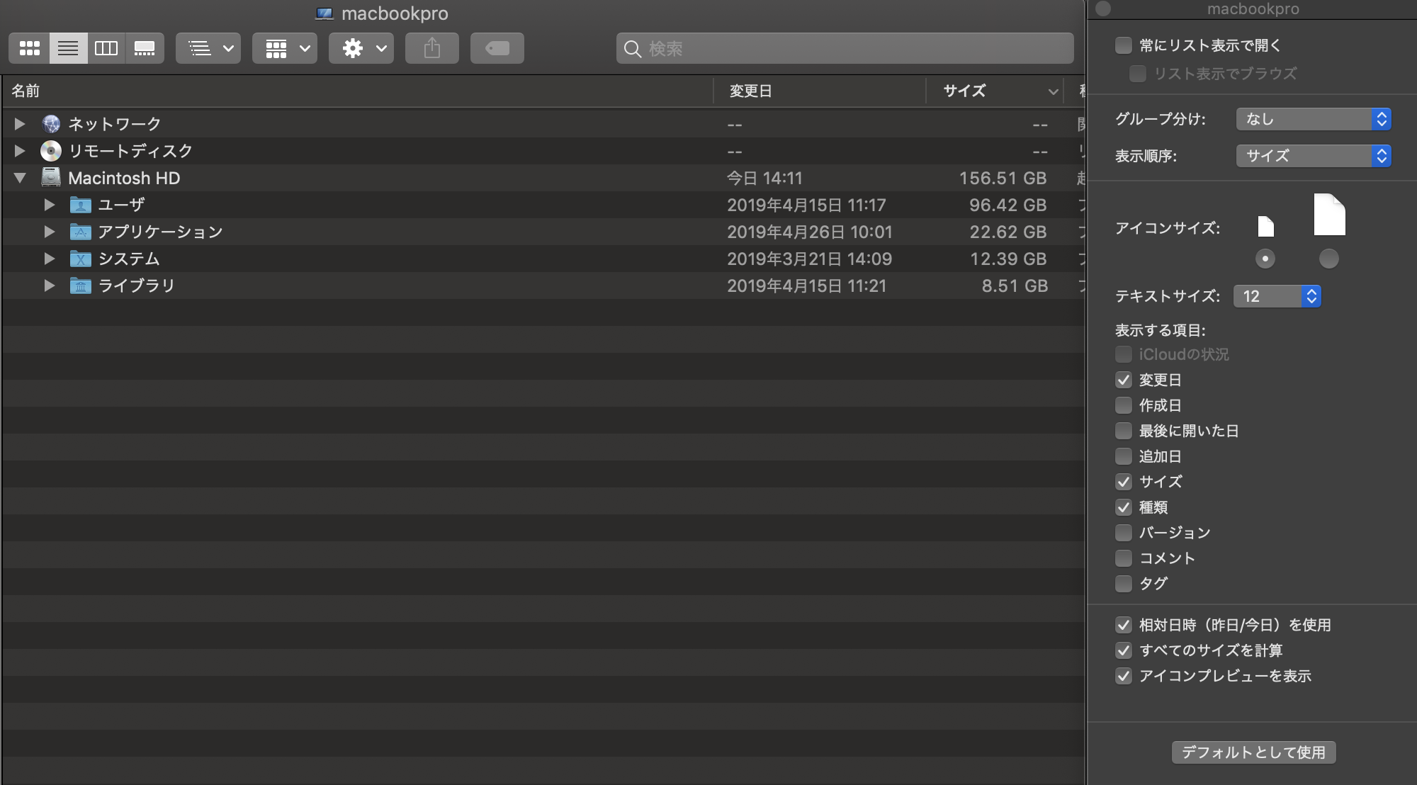Click the Share toolbar button
1417x785 pixels.
432,48
